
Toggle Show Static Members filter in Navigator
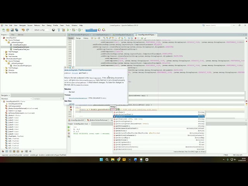(x=10, y=152)
